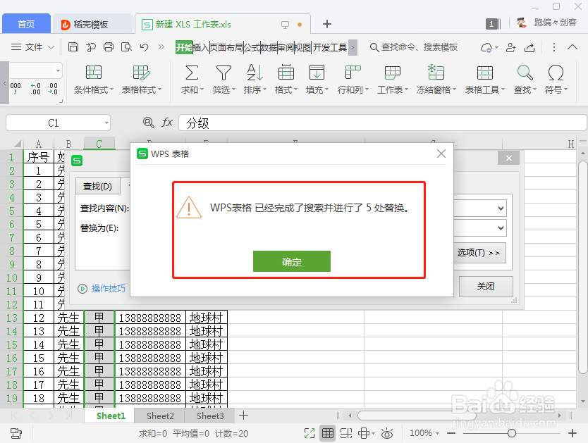Click the Format (格式) icon
The height and width of the screenshot is (443, 588).
tap(286, 73)
